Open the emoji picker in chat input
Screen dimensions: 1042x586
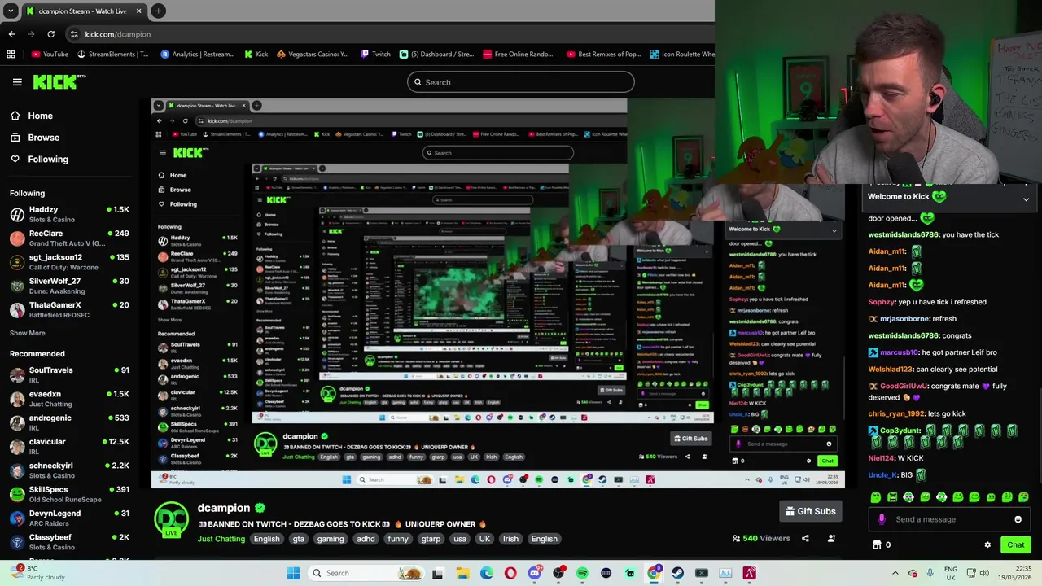[x=1018, y=519]
